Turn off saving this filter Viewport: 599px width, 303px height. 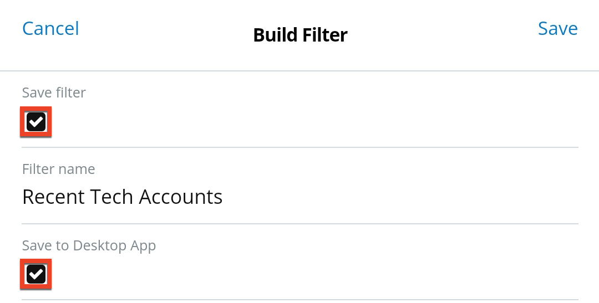(x=36, y=121)
